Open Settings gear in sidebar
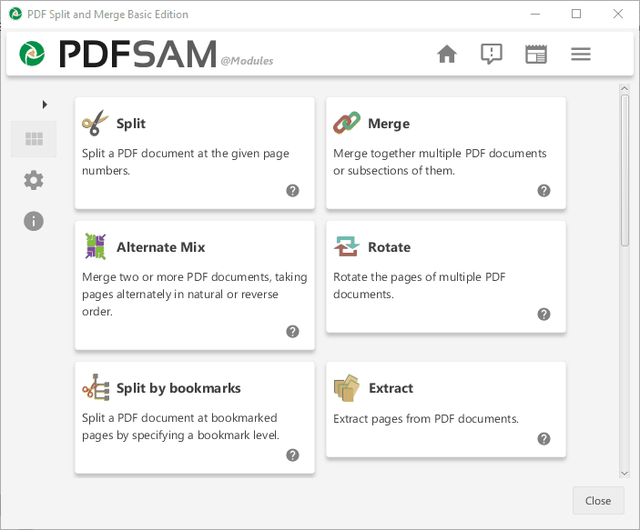 point(34,180)
